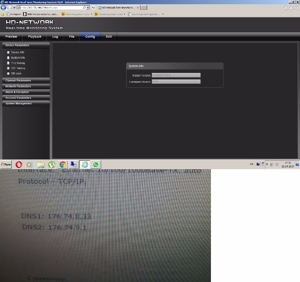Click the search magnifier in address bar
Viewport: 300px width, 282px height.
(84, 8)
